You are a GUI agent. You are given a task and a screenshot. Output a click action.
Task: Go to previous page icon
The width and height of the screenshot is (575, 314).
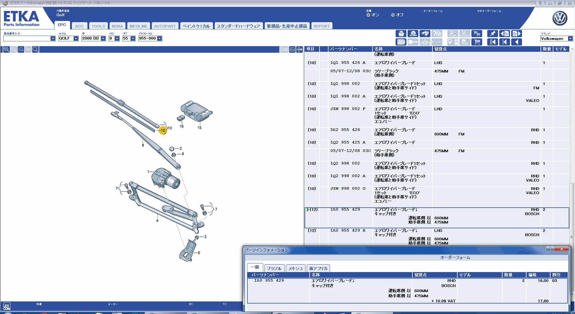[x=505, y=34]
